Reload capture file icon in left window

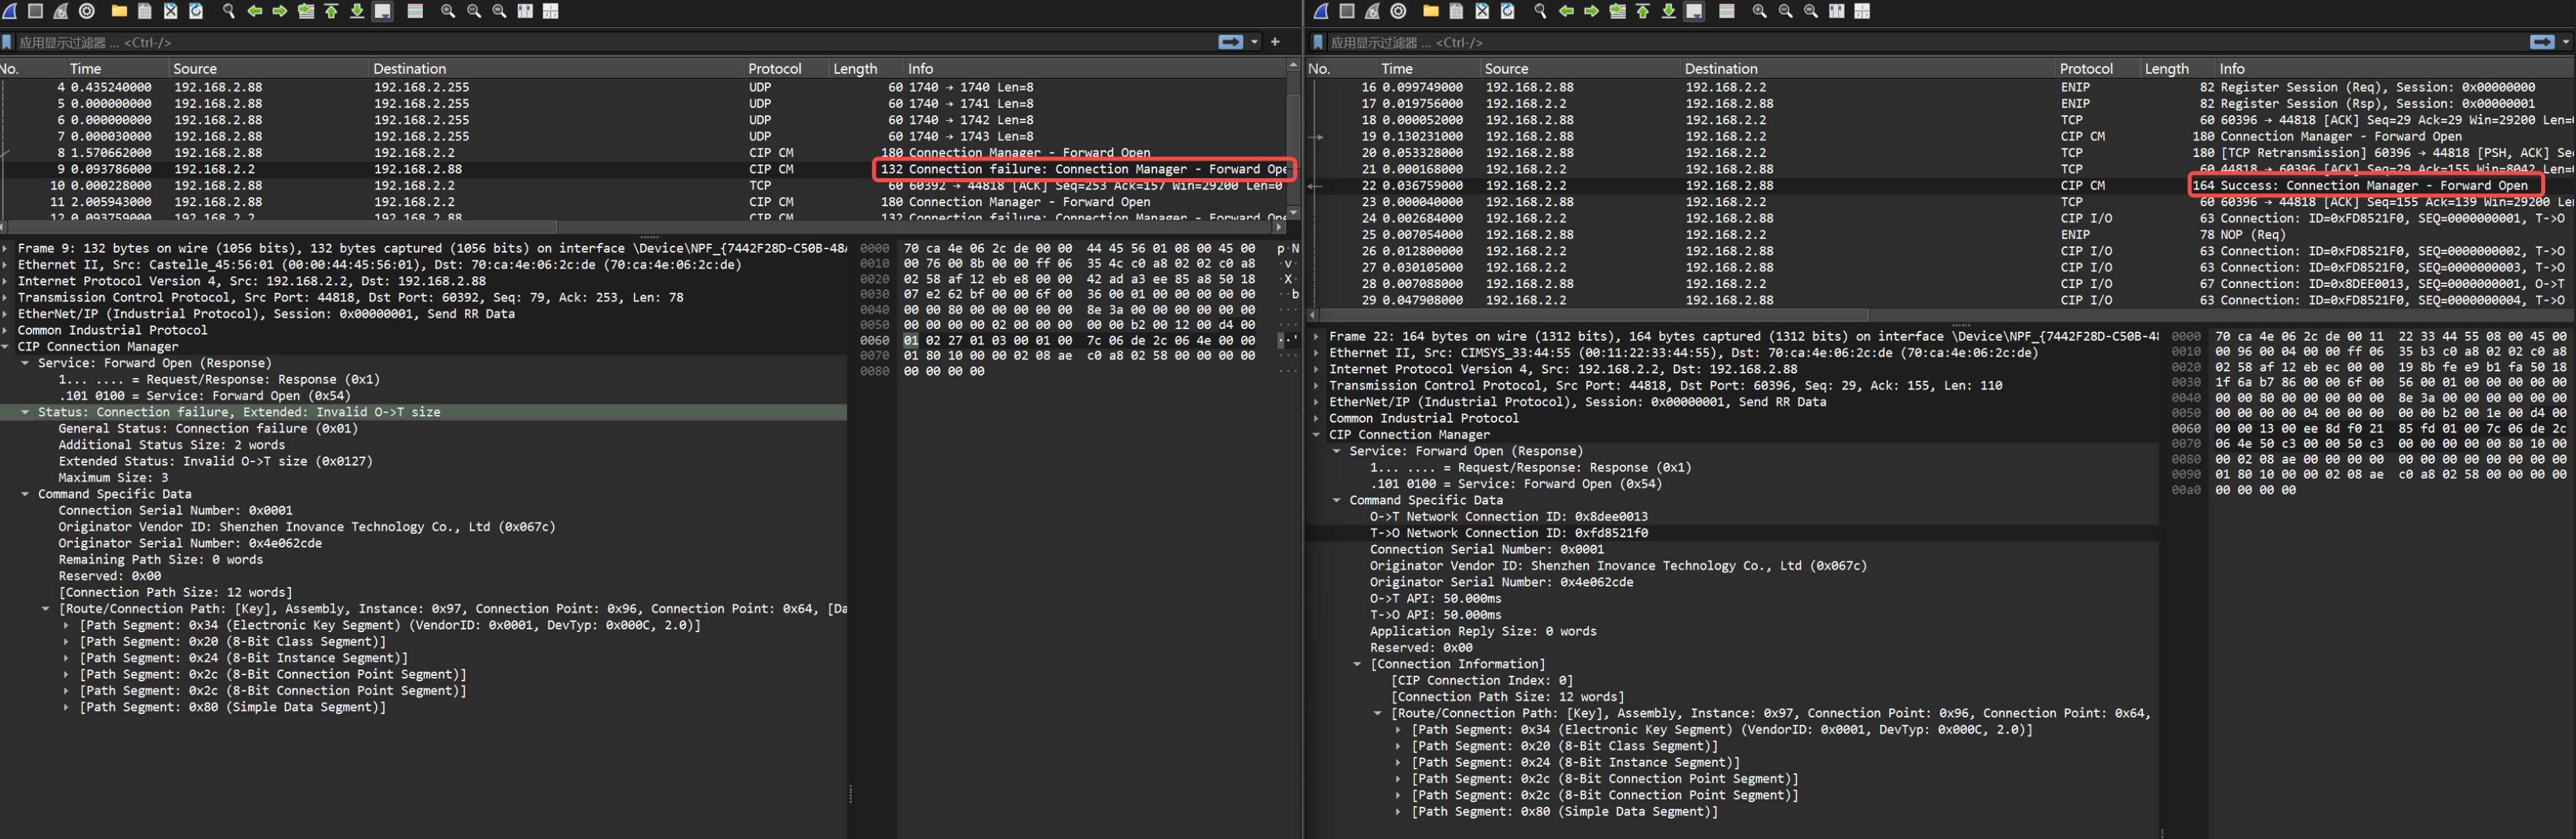click(196, 11)
